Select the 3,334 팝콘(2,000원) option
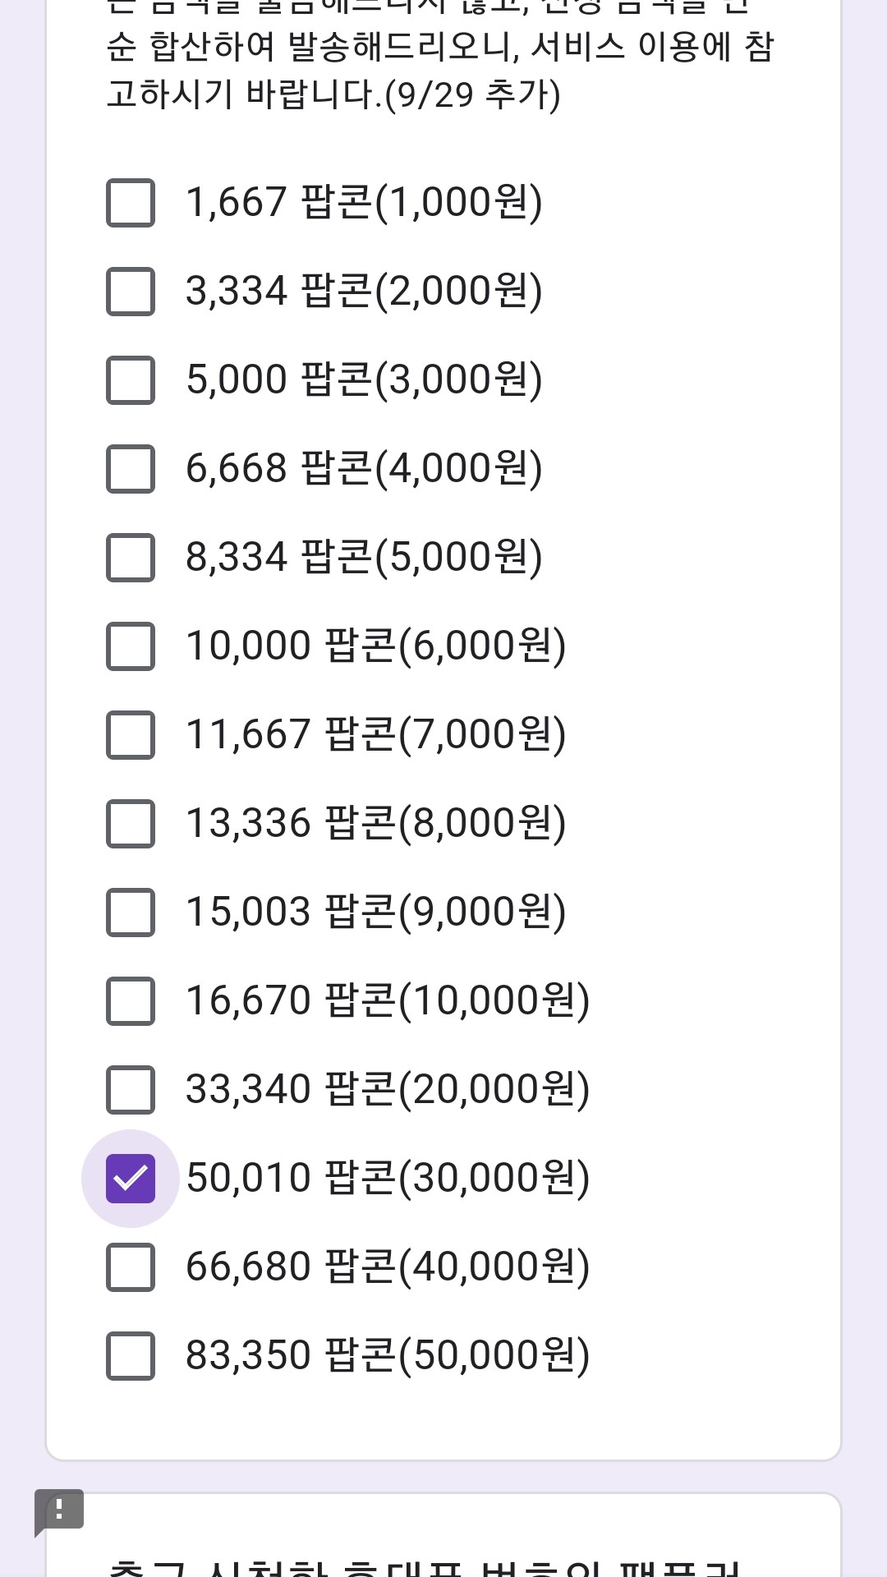 131,291
